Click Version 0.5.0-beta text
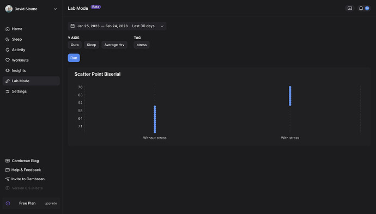Image resolution: width=376 pixels, height=214 pixels. click(x=27, y=188)
